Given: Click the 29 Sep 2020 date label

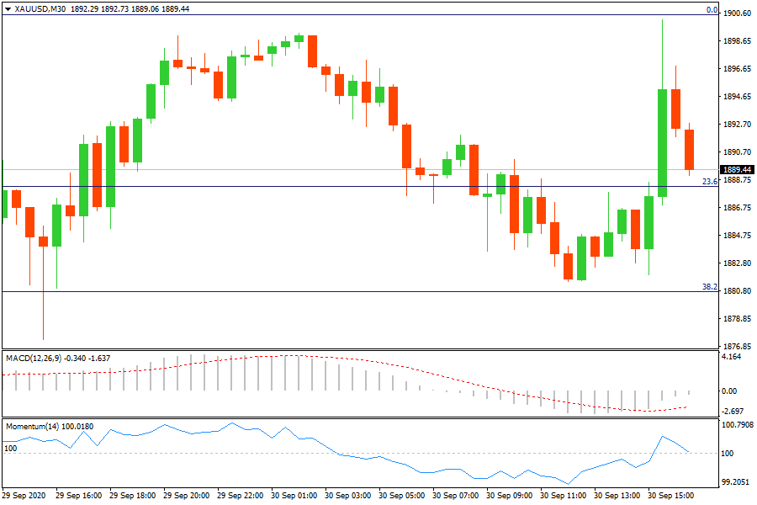Looking at the screenshot, I should coord(24,496).
